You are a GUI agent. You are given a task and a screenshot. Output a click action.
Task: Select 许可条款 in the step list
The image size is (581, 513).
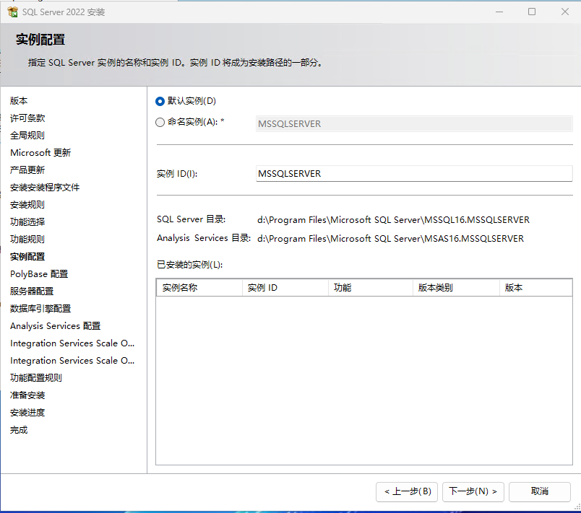point(27,118)
